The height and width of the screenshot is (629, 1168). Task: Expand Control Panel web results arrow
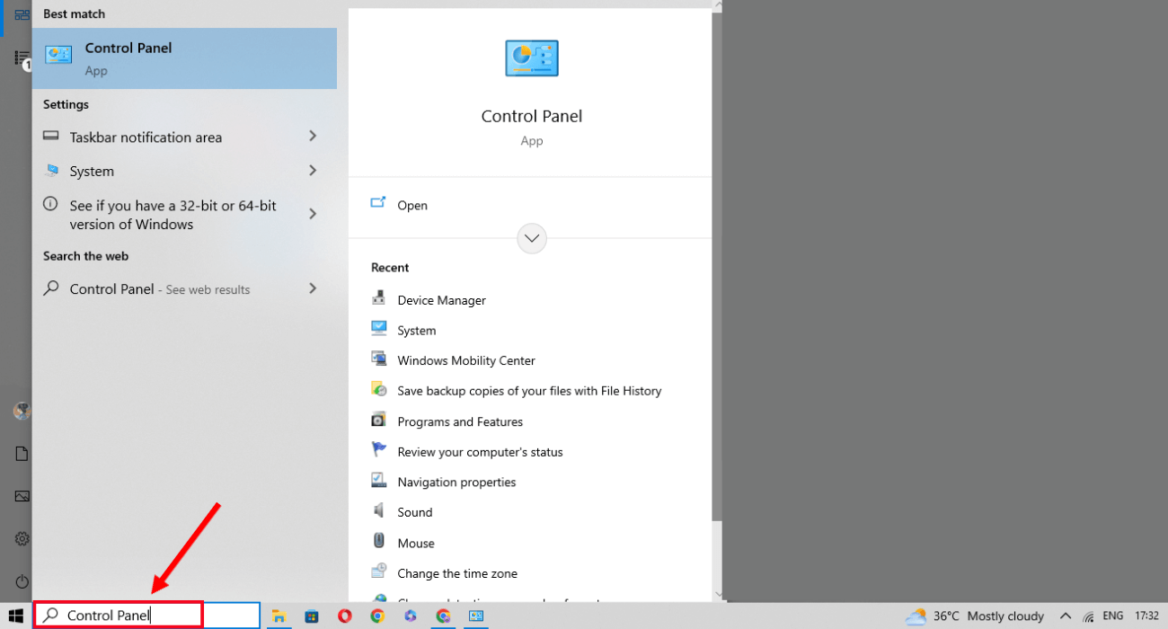[313, 288]
